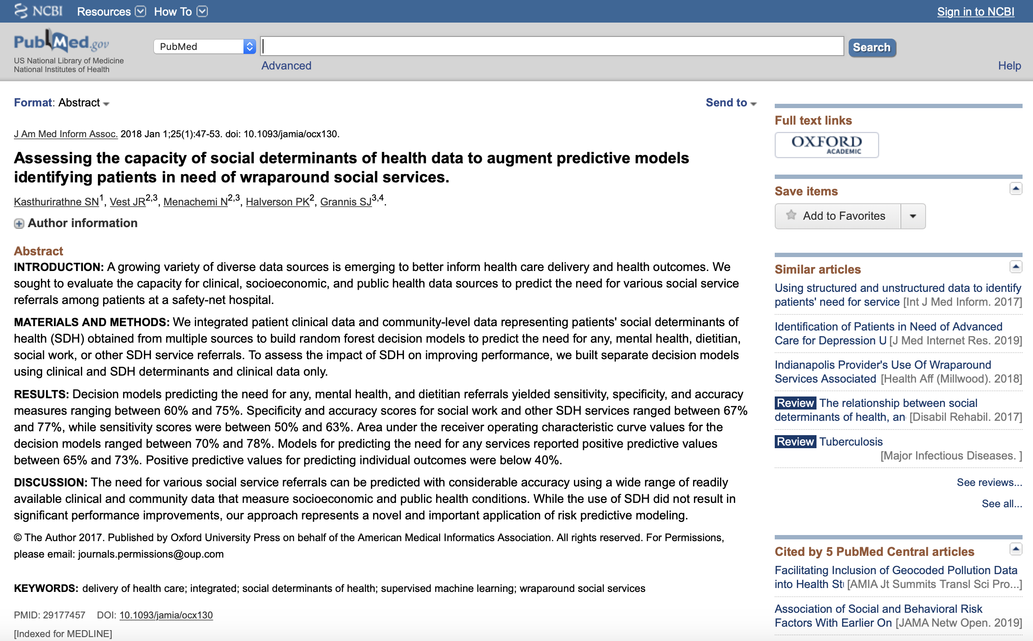Open 'The relationship between social determinants' review
This screenshot has height=641, width=1033.
coord(876,410)
